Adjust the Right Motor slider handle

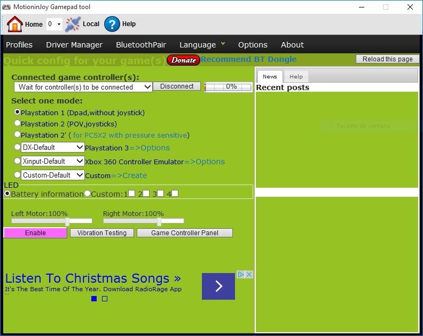pos(159,221)
